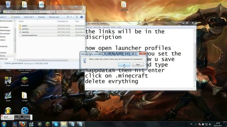Viewport: 227px width, 127px height.
Task: Switch to Firefox in the taskbar
Action: click(x=23, y=124)
